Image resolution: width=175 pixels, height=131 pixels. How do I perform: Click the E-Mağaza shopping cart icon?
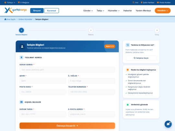[19, 3]
